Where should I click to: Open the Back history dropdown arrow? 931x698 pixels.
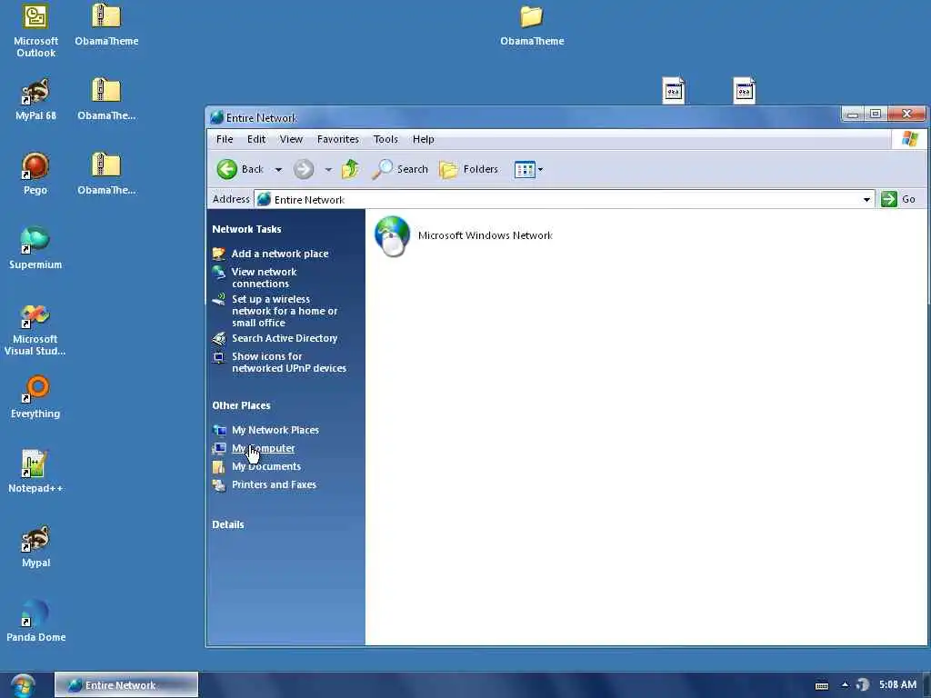pos(278,170)
